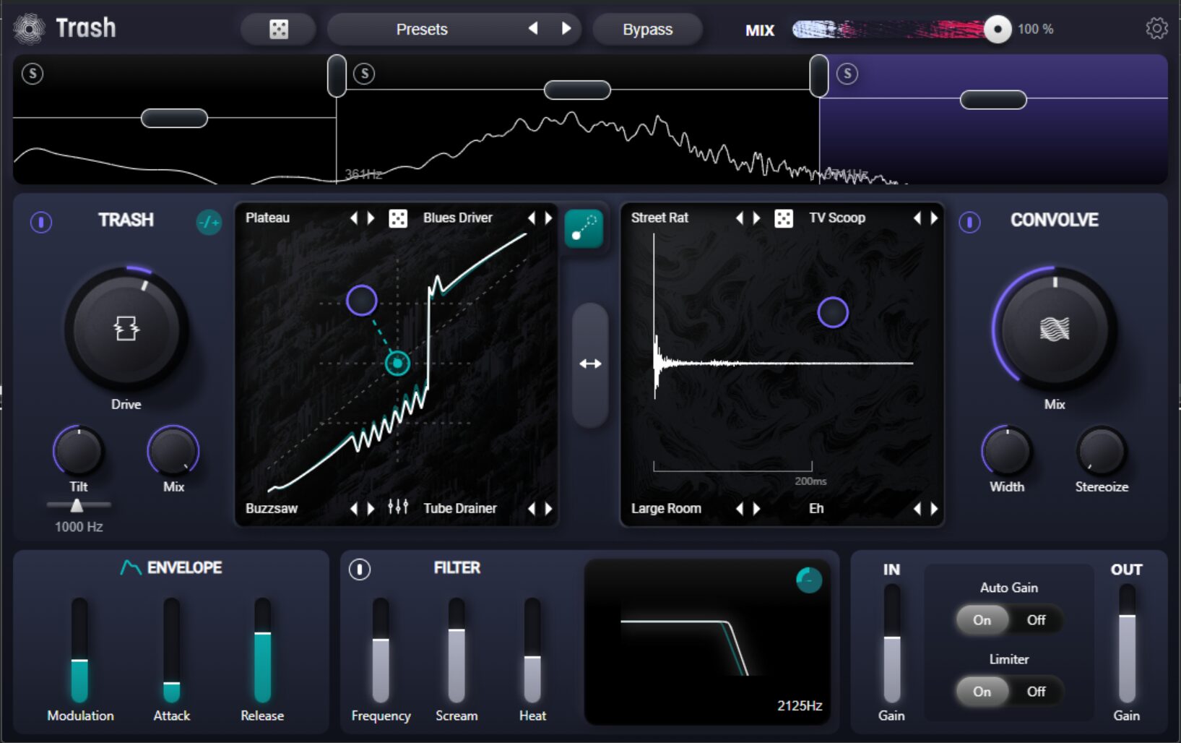Click the envelope Modulation slider
Screen dimensions: 1181x743
pos(79,650)
